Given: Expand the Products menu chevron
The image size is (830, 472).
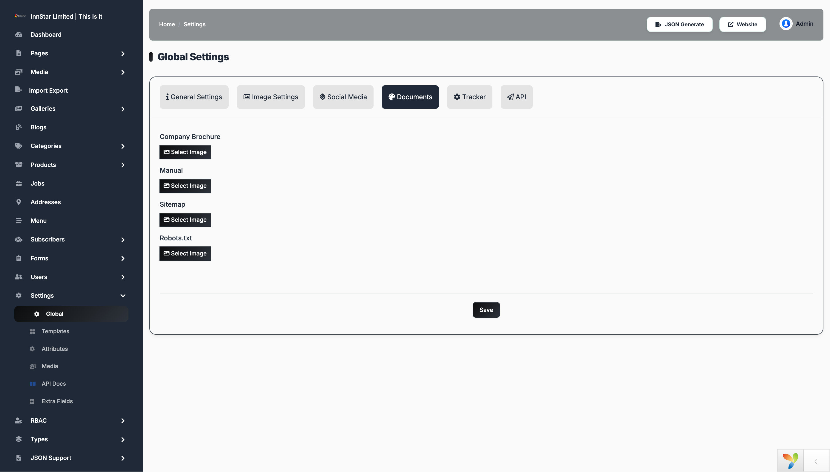Looking at the screenshot, I should (123, 165).
